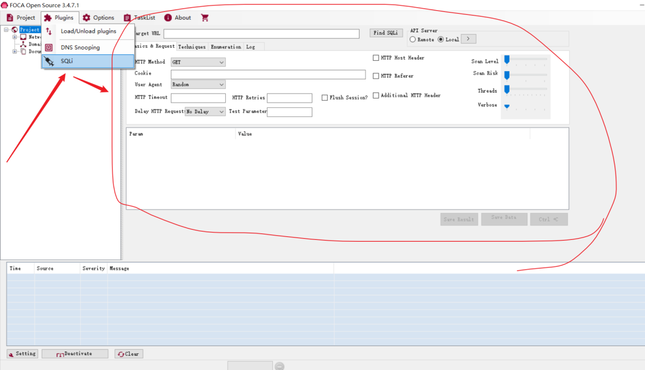Click the Target URL input field
Viewport: 645px width, 370px height.
(262, 33)
